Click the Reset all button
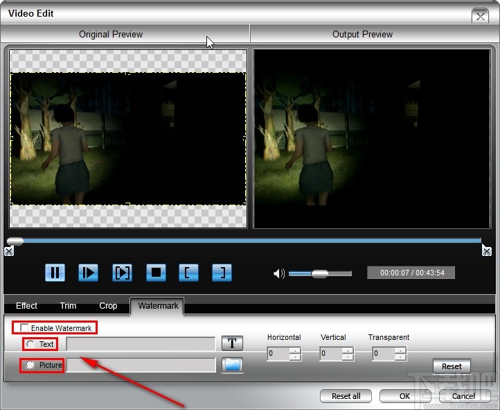The image size is (500, 410). (x=346, y=396)
